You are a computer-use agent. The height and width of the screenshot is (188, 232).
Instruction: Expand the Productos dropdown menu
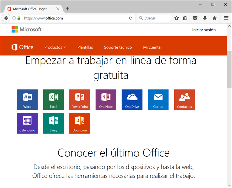point(55,47)
